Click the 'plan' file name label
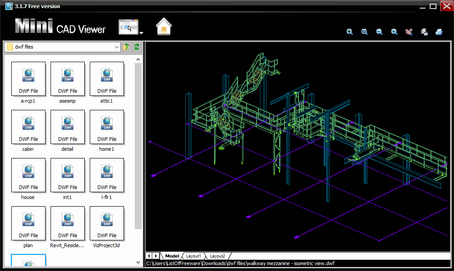454x271 pixels. point(28,245)
